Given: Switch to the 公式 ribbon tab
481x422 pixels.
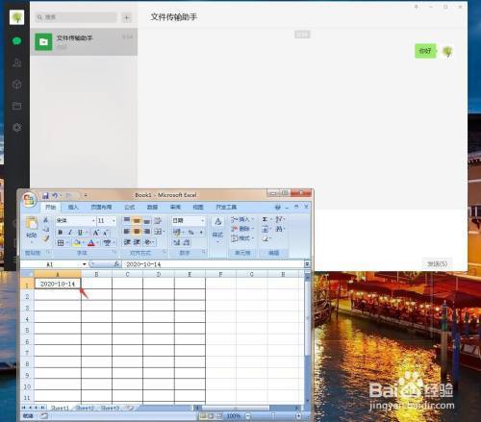Looking at the screenshot, I should point(130,207).
